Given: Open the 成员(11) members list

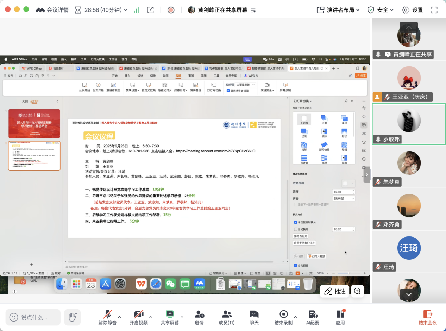Looking at the screenshot, I should coord(226,317).
